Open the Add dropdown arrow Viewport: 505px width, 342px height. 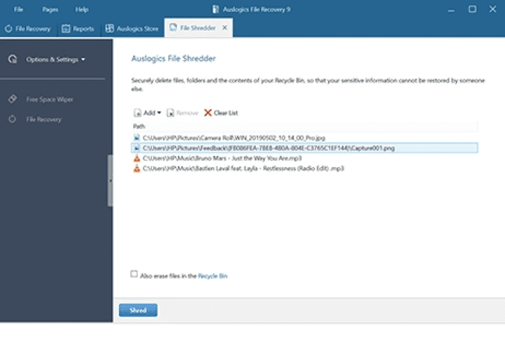tap(159, 112)
